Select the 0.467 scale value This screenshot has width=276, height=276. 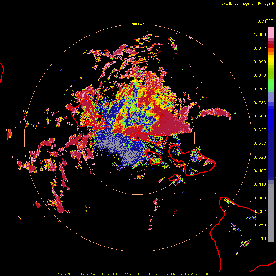260,171
